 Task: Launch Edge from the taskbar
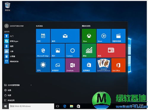click(x=65, y=106)
